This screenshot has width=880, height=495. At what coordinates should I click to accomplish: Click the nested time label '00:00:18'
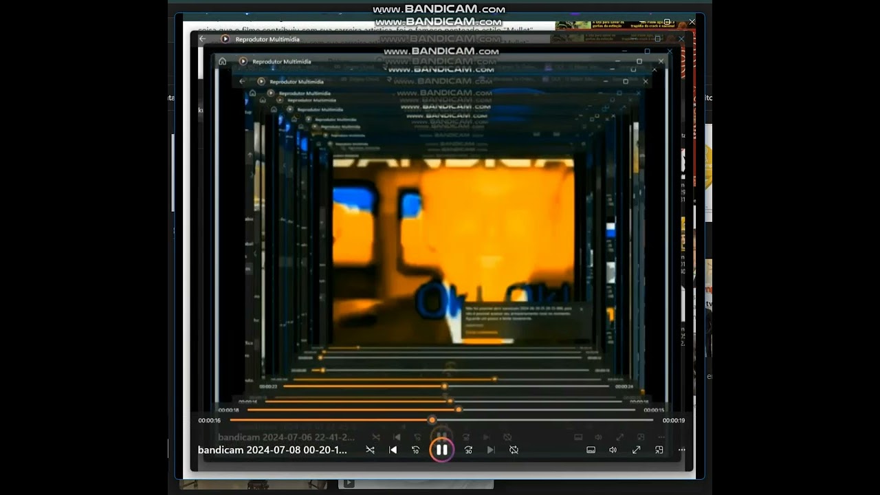[228, 410]
